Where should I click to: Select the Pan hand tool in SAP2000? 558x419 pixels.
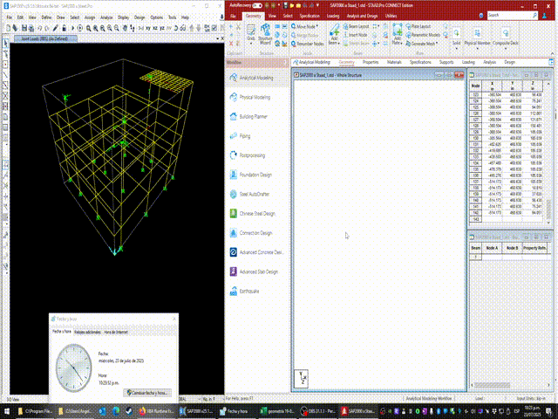tap(126, 28)
